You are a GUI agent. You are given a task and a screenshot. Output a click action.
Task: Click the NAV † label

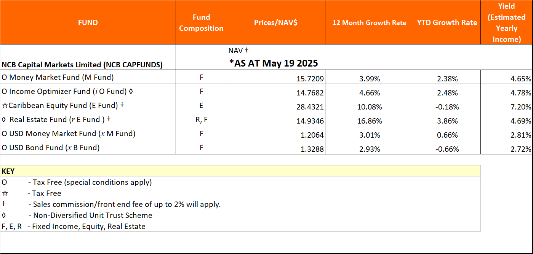click(238, 50)
